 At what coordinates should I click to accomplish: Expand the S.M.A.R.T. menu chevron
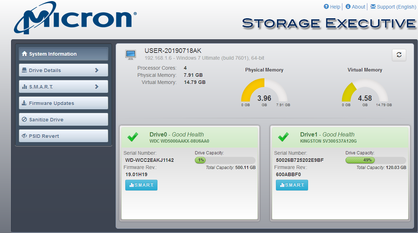[x=97, y=87]
